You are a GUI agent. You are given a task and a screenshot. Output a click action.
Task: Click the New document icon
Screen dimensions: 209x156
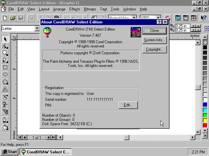click(5, 18)
